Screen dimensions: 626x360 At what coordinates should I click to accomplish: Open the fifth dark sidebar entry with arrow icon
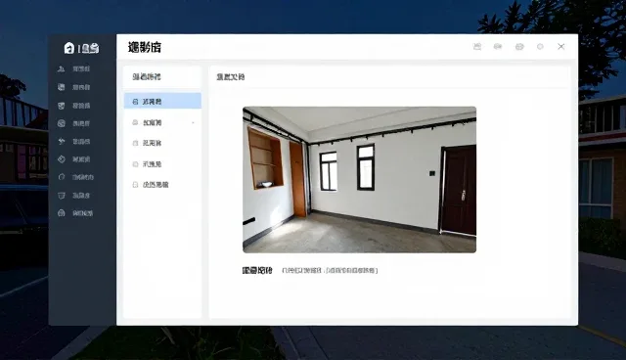coord(74,141)
